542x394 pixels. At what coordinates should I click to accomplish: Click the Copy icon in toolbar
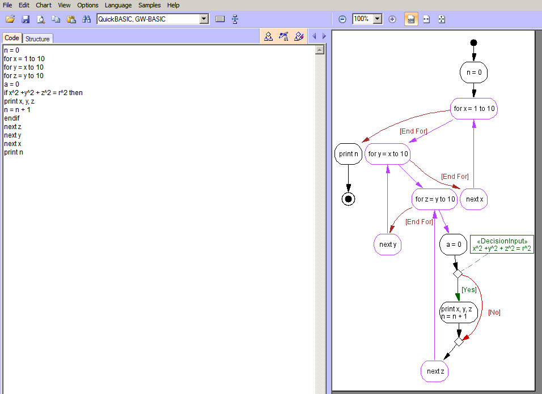point(56,19)
